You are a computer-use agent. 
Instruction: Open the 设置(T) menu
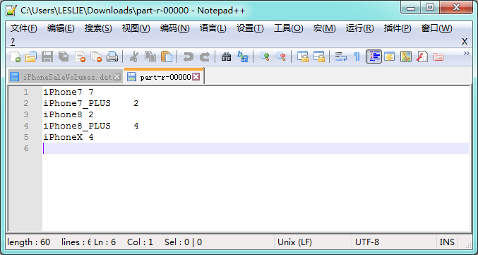coord(250,29)
